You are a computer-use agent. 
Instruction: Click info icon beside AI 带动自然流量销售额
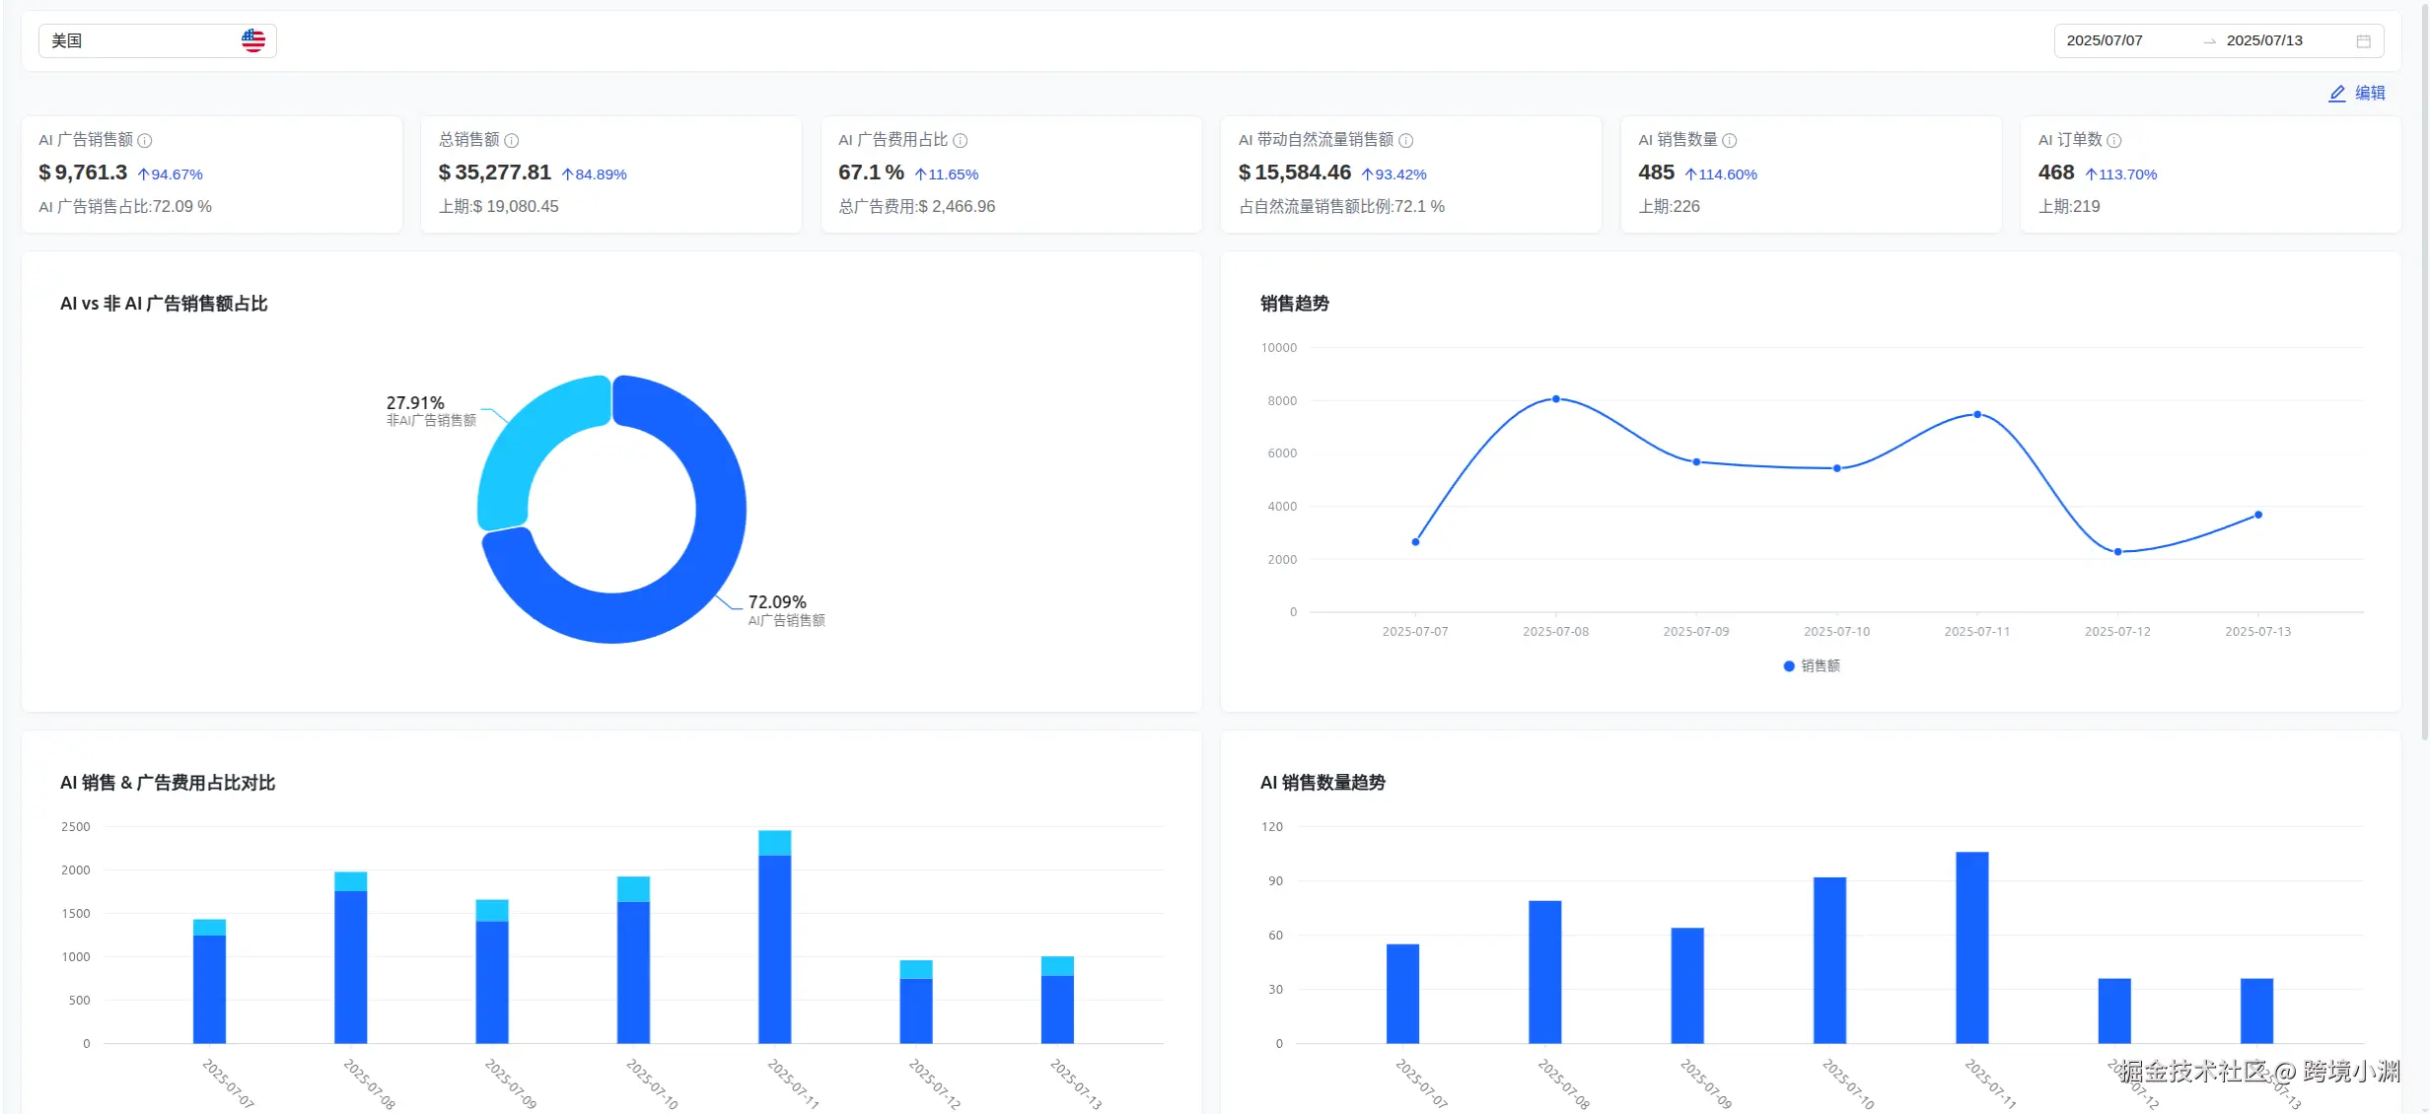click(x=1406, y=141)
